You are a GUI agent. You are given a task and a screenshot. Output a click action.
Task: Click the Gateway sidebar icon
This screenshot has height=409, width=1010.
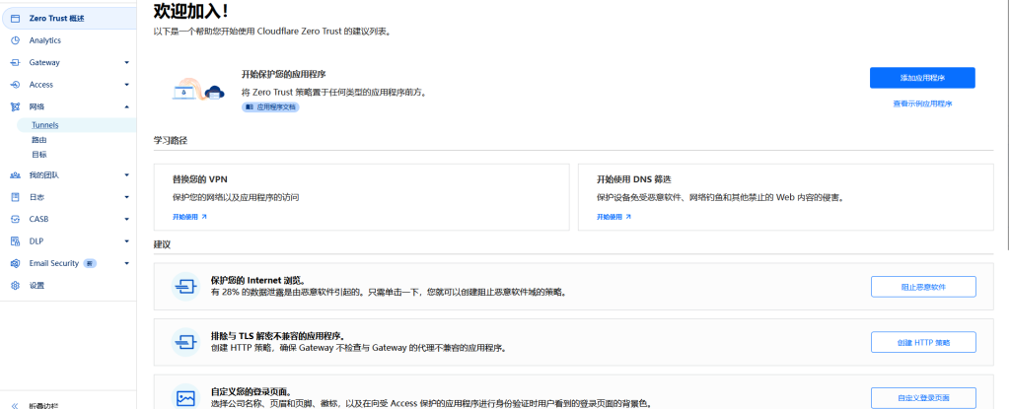[16, 62]
